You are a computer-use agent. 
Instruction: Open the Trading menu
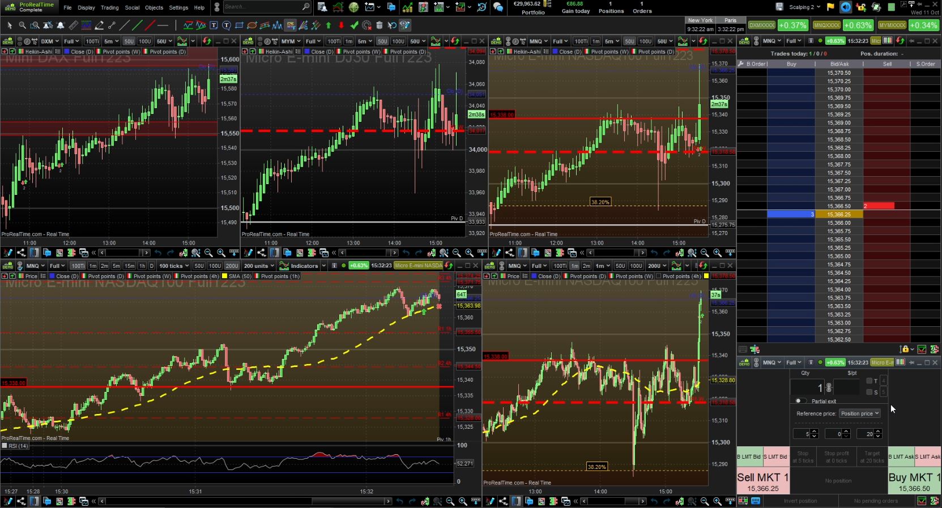click(x=109, y=7)
